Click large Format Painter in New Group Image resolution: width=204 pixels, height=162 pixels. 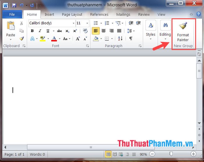coord(183,32)
